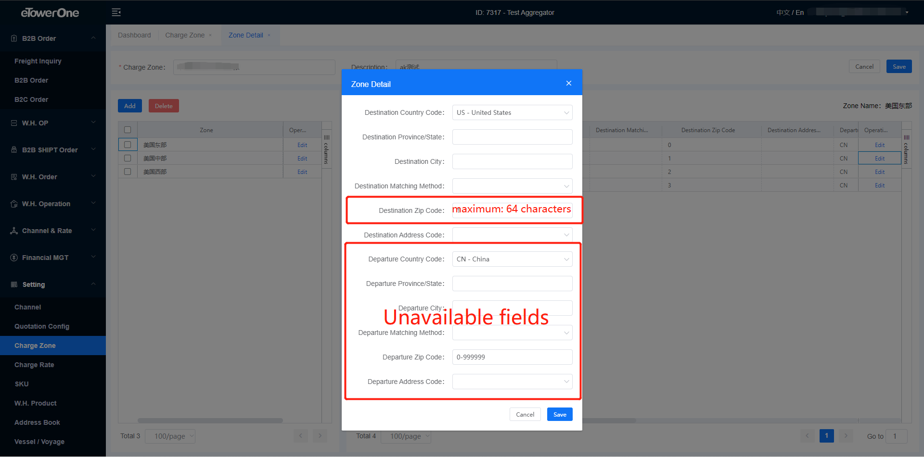Click the B2B SHIPT Order icon
The width and height of the screenshot is (924, 457).
pos(14,150)
